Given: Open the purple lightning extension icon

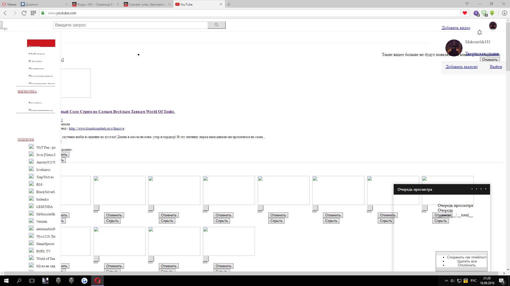Looking at the screenshot, I should point(476,13).
